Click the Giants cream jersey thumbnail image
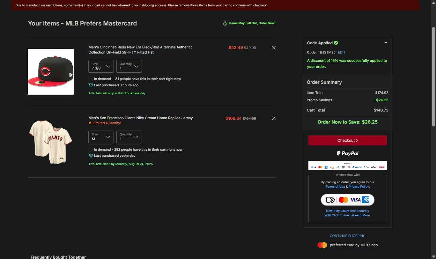Screen dimensions: 436x259 [51, 142]
